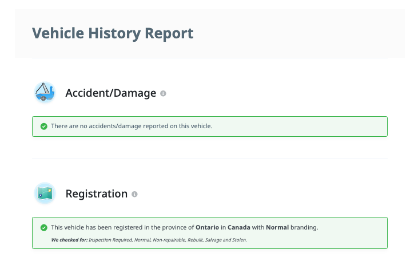Screen dimensions: 418x269
Task: Click 'Inspection Required' in checked list
Action: coord(110,240)
